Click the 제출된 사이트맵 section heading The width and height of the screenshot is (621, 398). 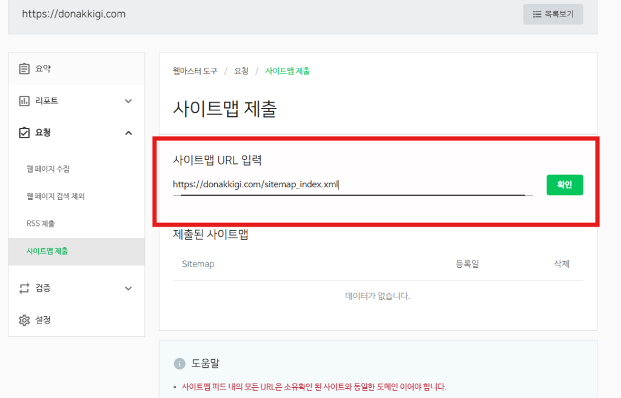pyautogui.click(x=210, y=234)
